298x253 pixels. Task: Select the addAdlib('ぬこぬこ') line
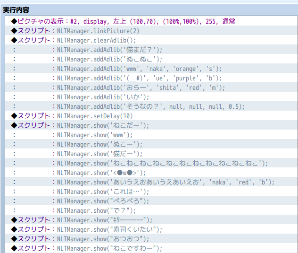point(151,59)
